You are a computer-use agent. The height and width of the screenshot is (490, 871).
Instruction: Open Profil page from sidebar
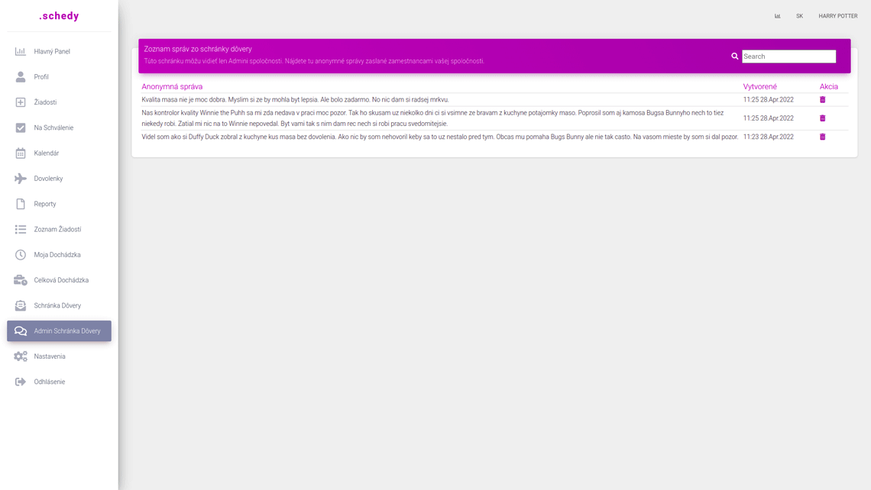tap(41, 77)
